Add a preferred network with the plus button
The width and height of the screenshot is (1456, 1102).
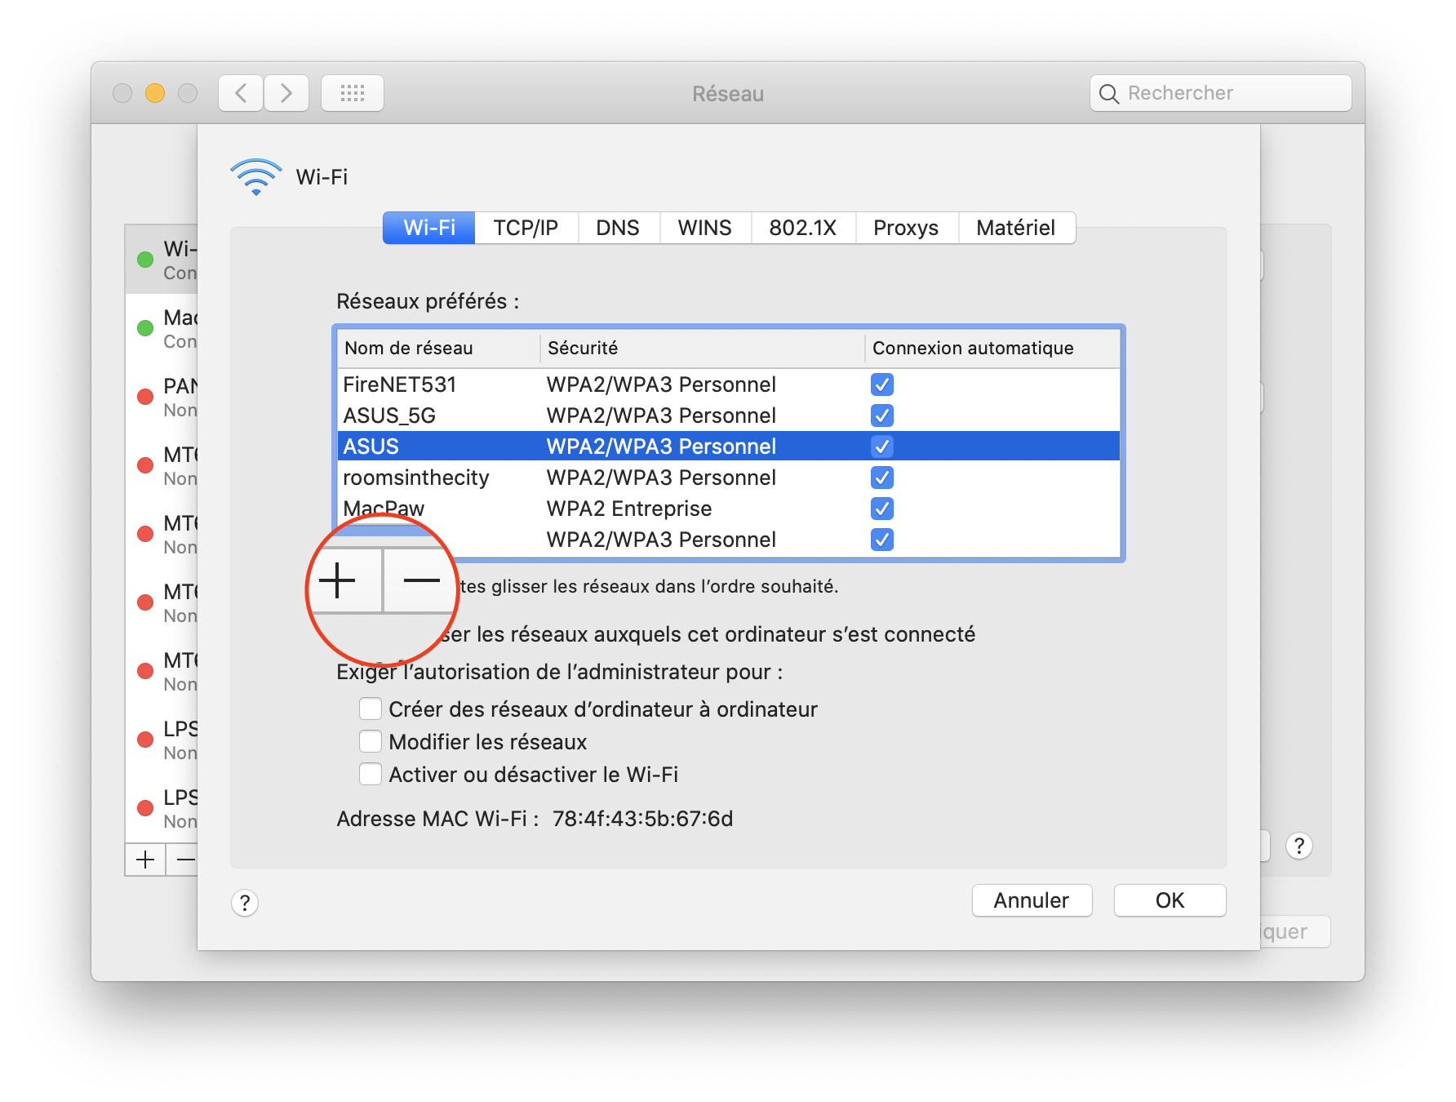coord(339,580)
